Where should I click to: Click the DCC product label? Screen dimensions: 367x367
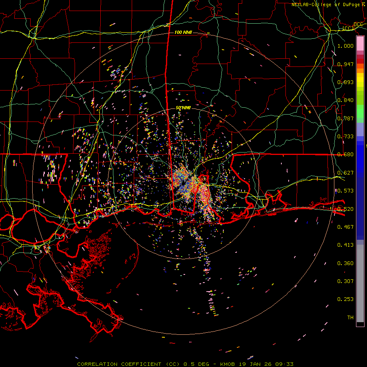point(358,24)
